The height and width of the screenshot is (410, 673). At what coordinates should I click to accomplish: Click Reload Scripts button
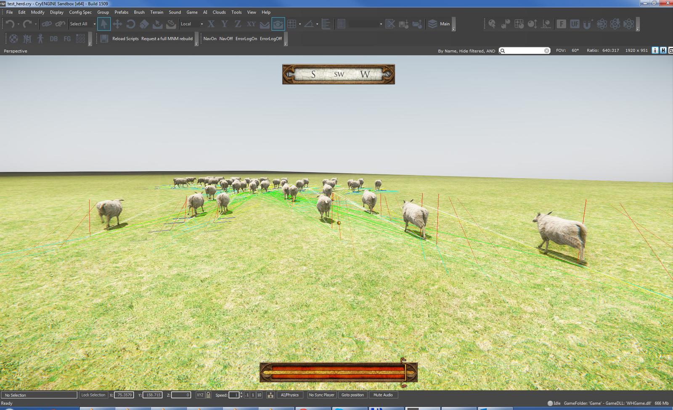tap(125, 39)
